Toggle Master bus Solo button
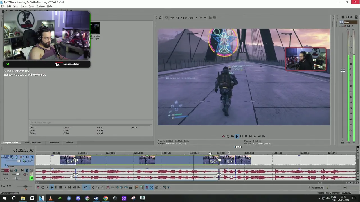The image size is (360, 202). (352, 26)
